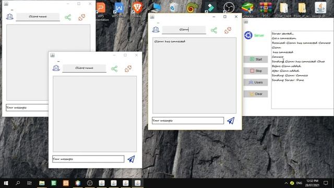Click the Client name field in the top-left window
The height and width of the screenshot is (188, 334).
pyautogui.click(x=38, y=17)
